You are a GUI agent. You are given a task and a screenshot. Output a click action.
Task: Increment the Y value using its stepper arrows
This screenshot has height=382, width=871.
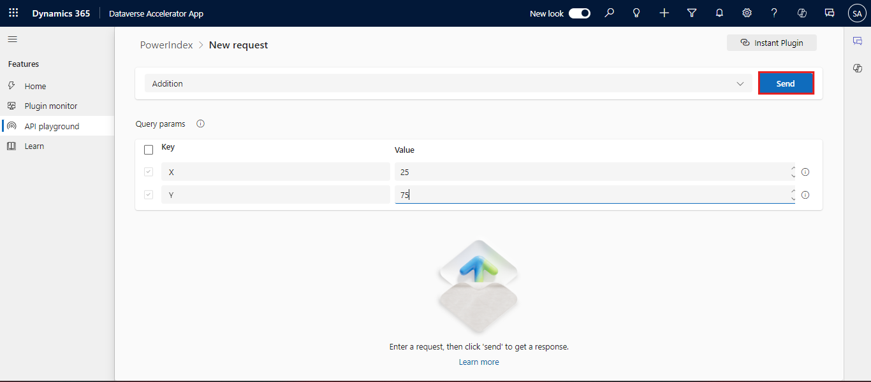coord(792,192)
